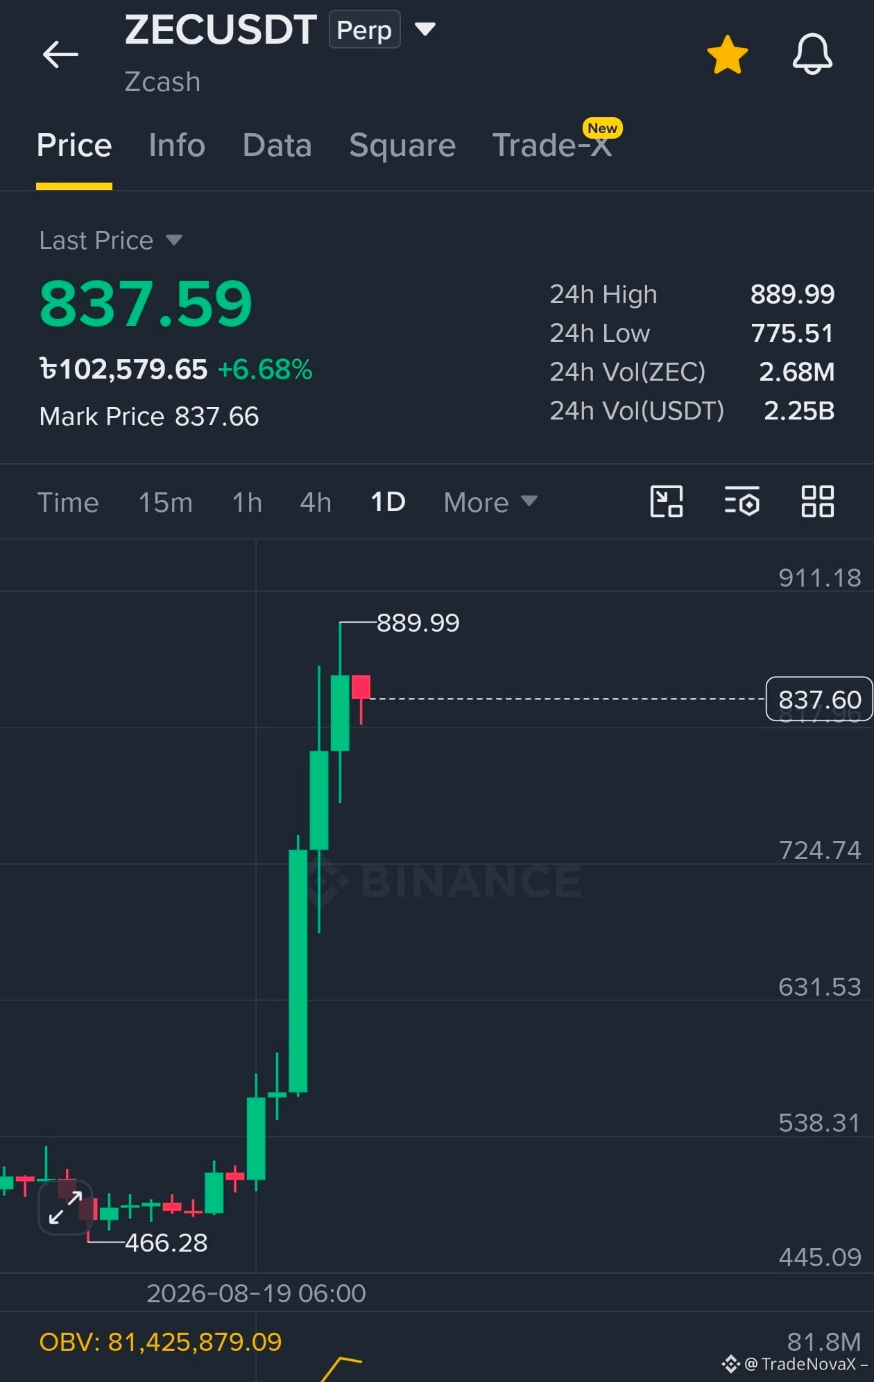
Task: Tap the ৳102,579.65 converted price
Action: pos(123,370)
